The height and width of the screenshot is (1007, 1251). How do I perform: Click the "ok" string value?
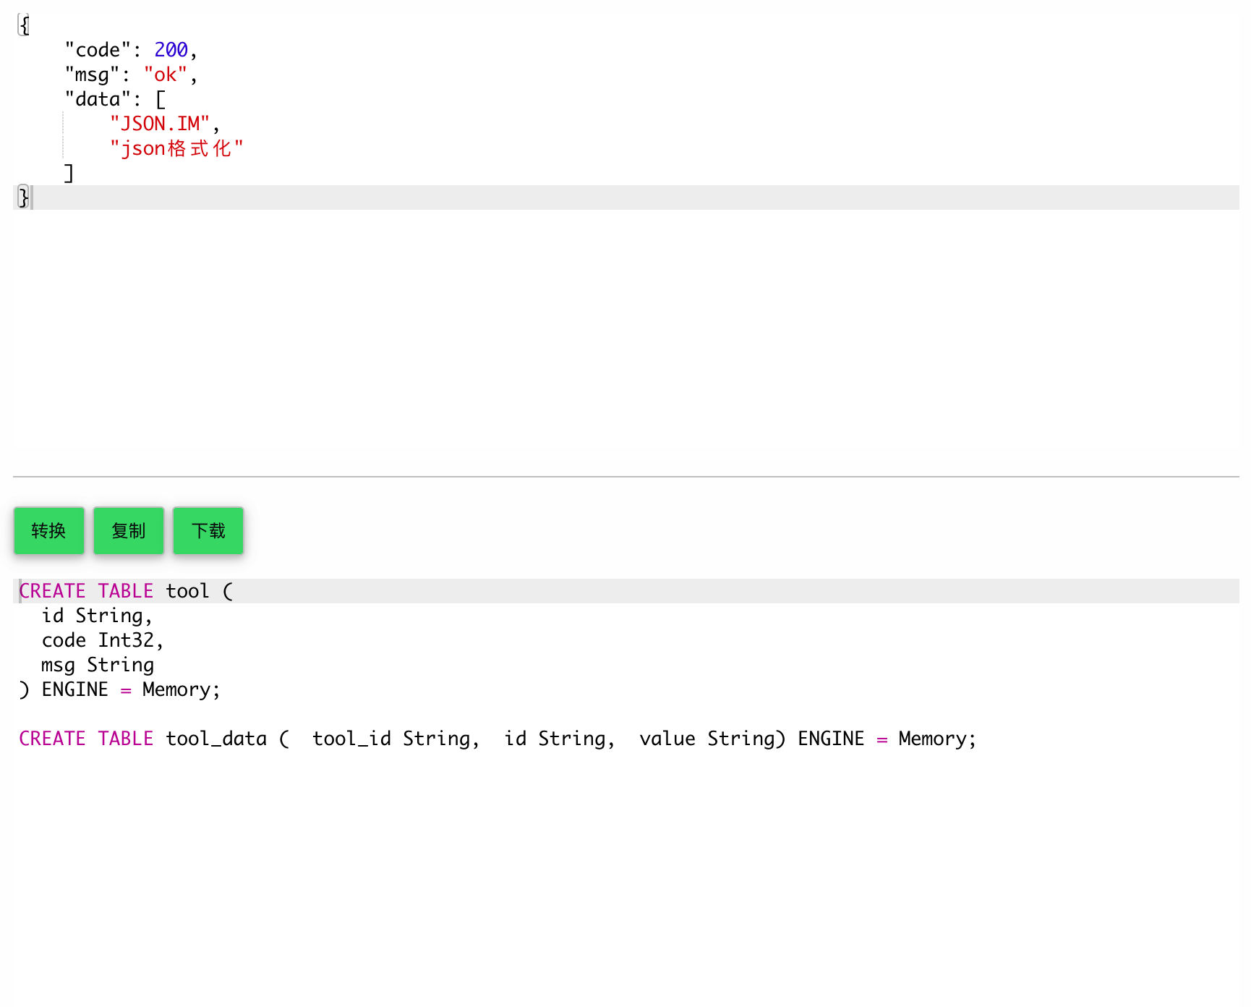tap(166, 75)
